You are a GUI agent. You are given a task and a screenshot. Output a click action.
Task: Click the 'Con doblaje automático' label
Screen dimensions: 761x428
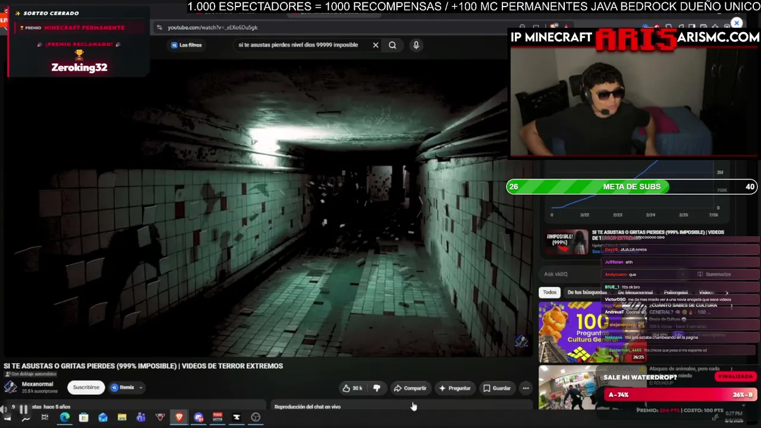click(32, 374)
